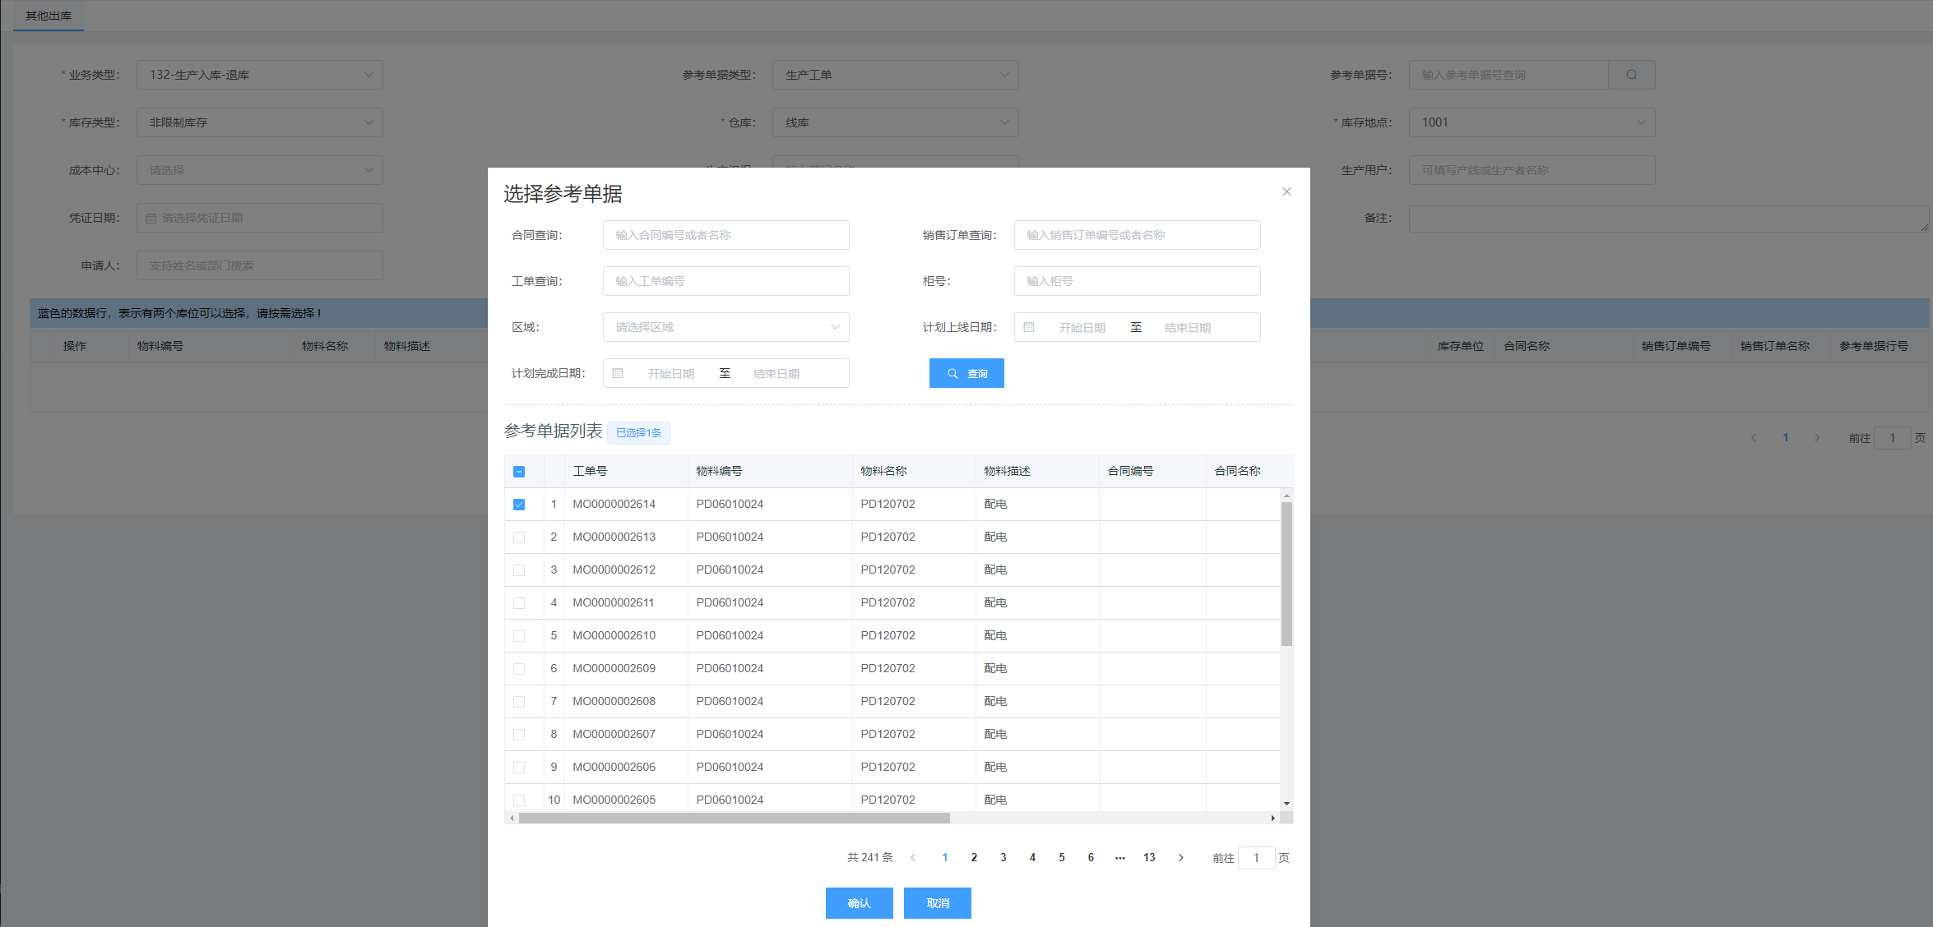This screenshot has width=1933, height=927.
Task: Open the 区域 dropdown
Action: pos(725,327)
